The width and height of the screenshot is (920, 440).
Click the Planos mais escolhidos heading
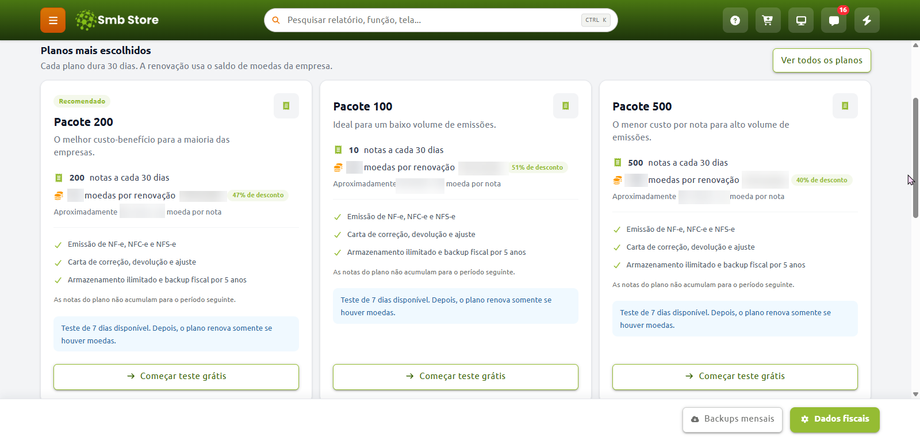[x=96, y=51]
